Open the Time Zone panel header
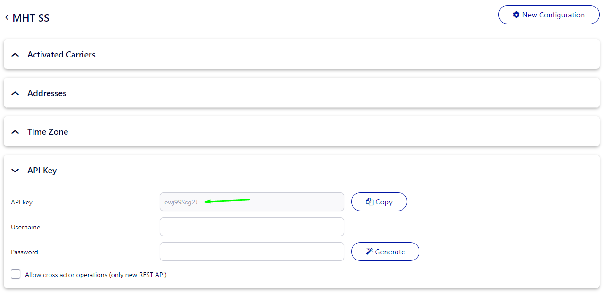The width and height of the screenshot is (608, 293). click(48, 132)
